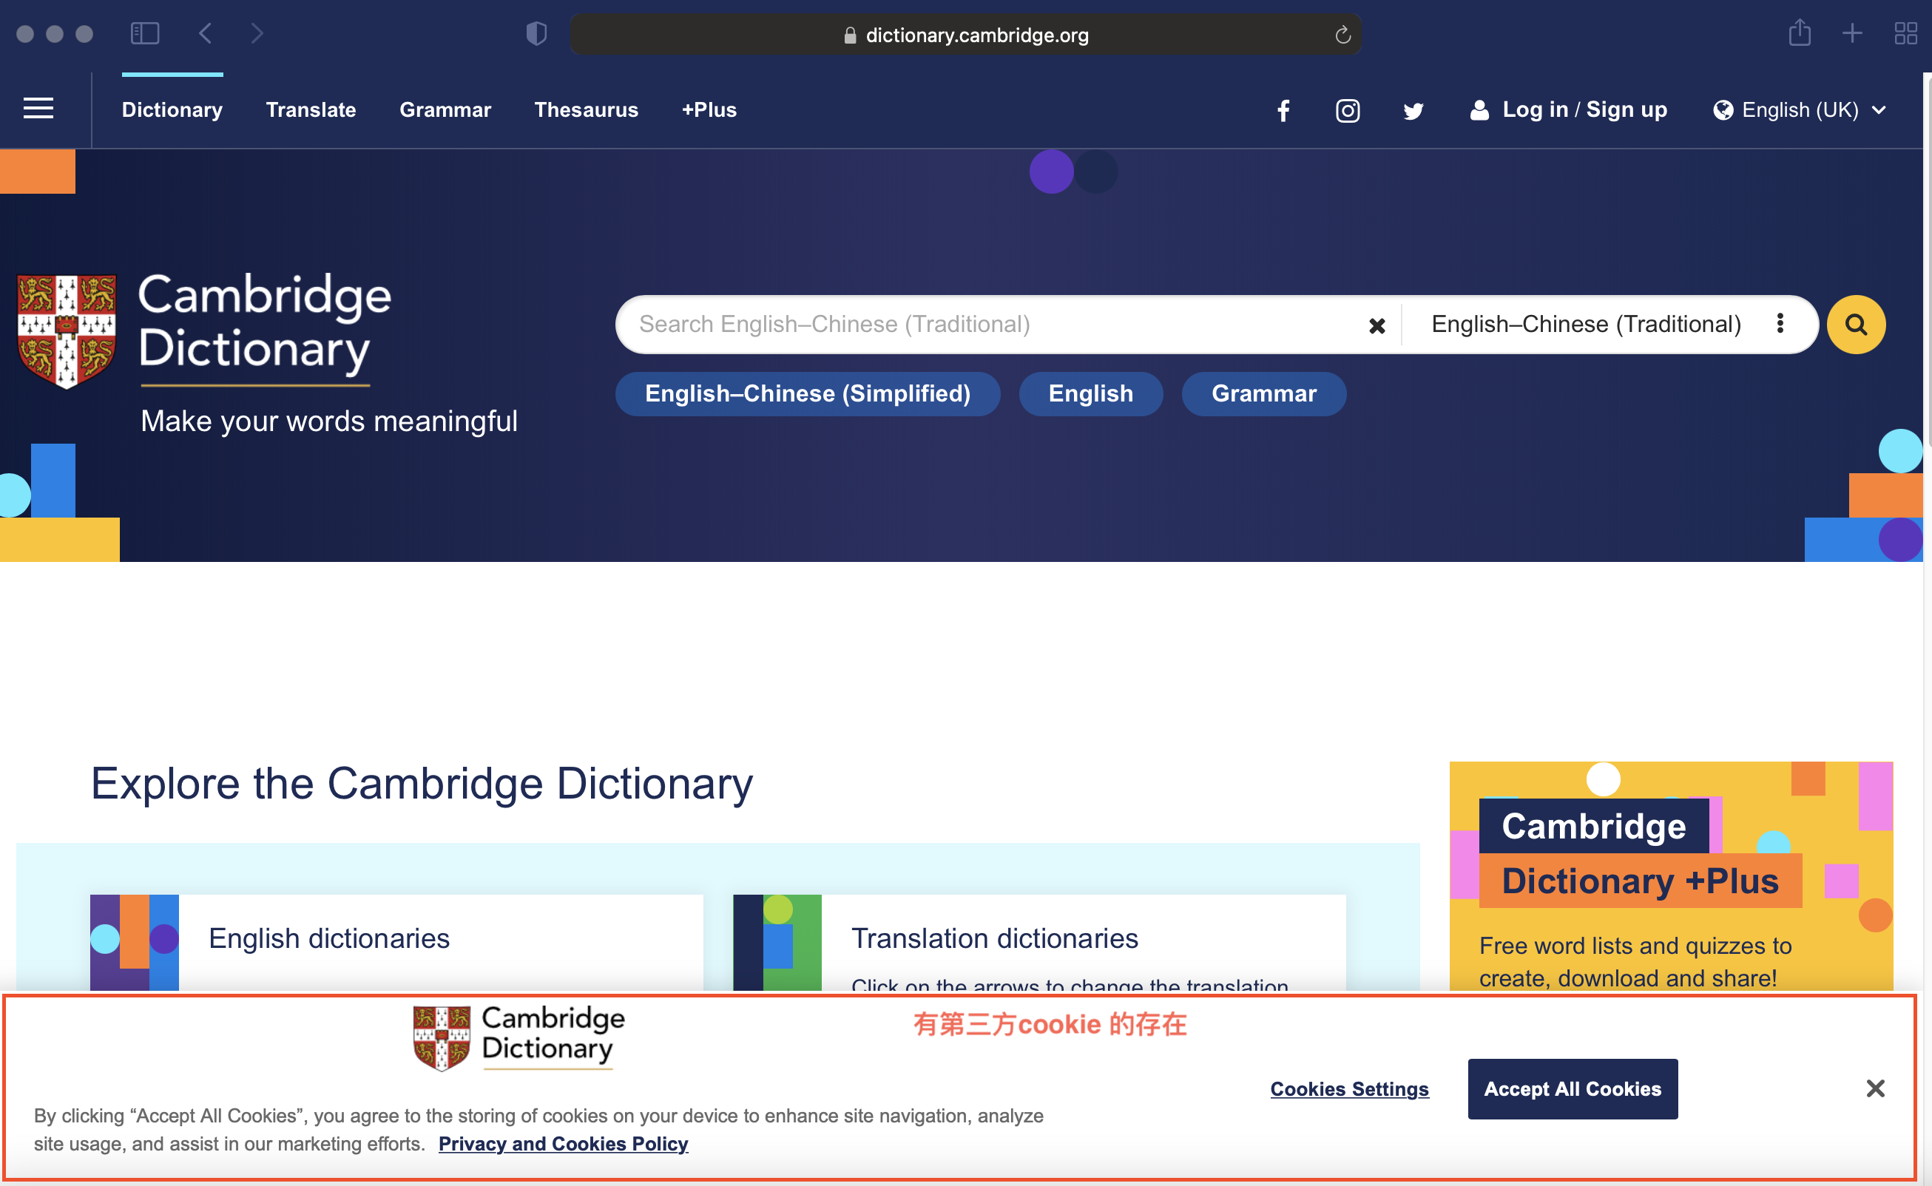
Task: Toggle Safari sidebar icon
Action: point(145,34)
